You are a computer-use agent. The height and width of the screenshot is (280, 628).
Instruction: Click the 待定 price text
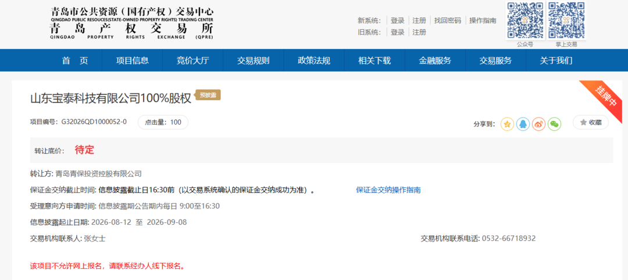point(84,150)
